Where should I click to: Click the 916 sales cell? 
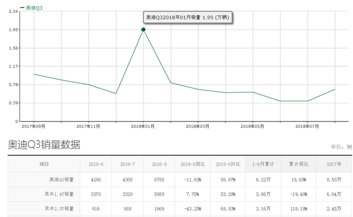pyautogui.click(x=96, y=209)
